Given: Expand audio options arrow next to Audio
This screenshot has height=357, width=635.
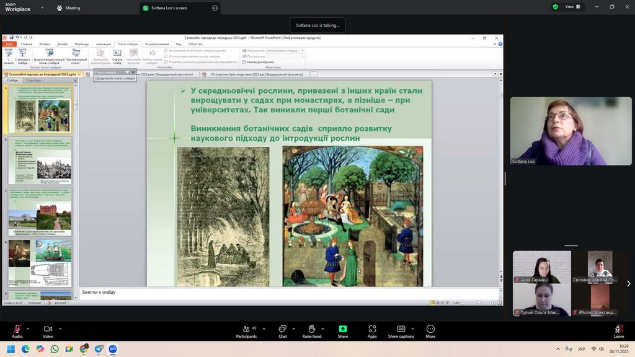Looking at the screenshot, I should click(x=29, y=329).
